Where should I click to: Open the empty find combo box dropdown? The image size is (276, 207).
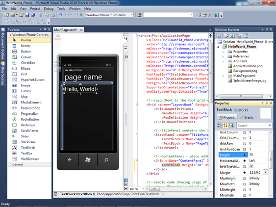point(191,15)
